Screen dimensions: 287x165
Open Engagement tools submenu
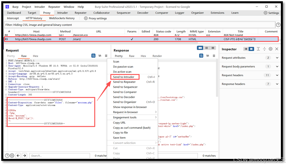(132, 117)
